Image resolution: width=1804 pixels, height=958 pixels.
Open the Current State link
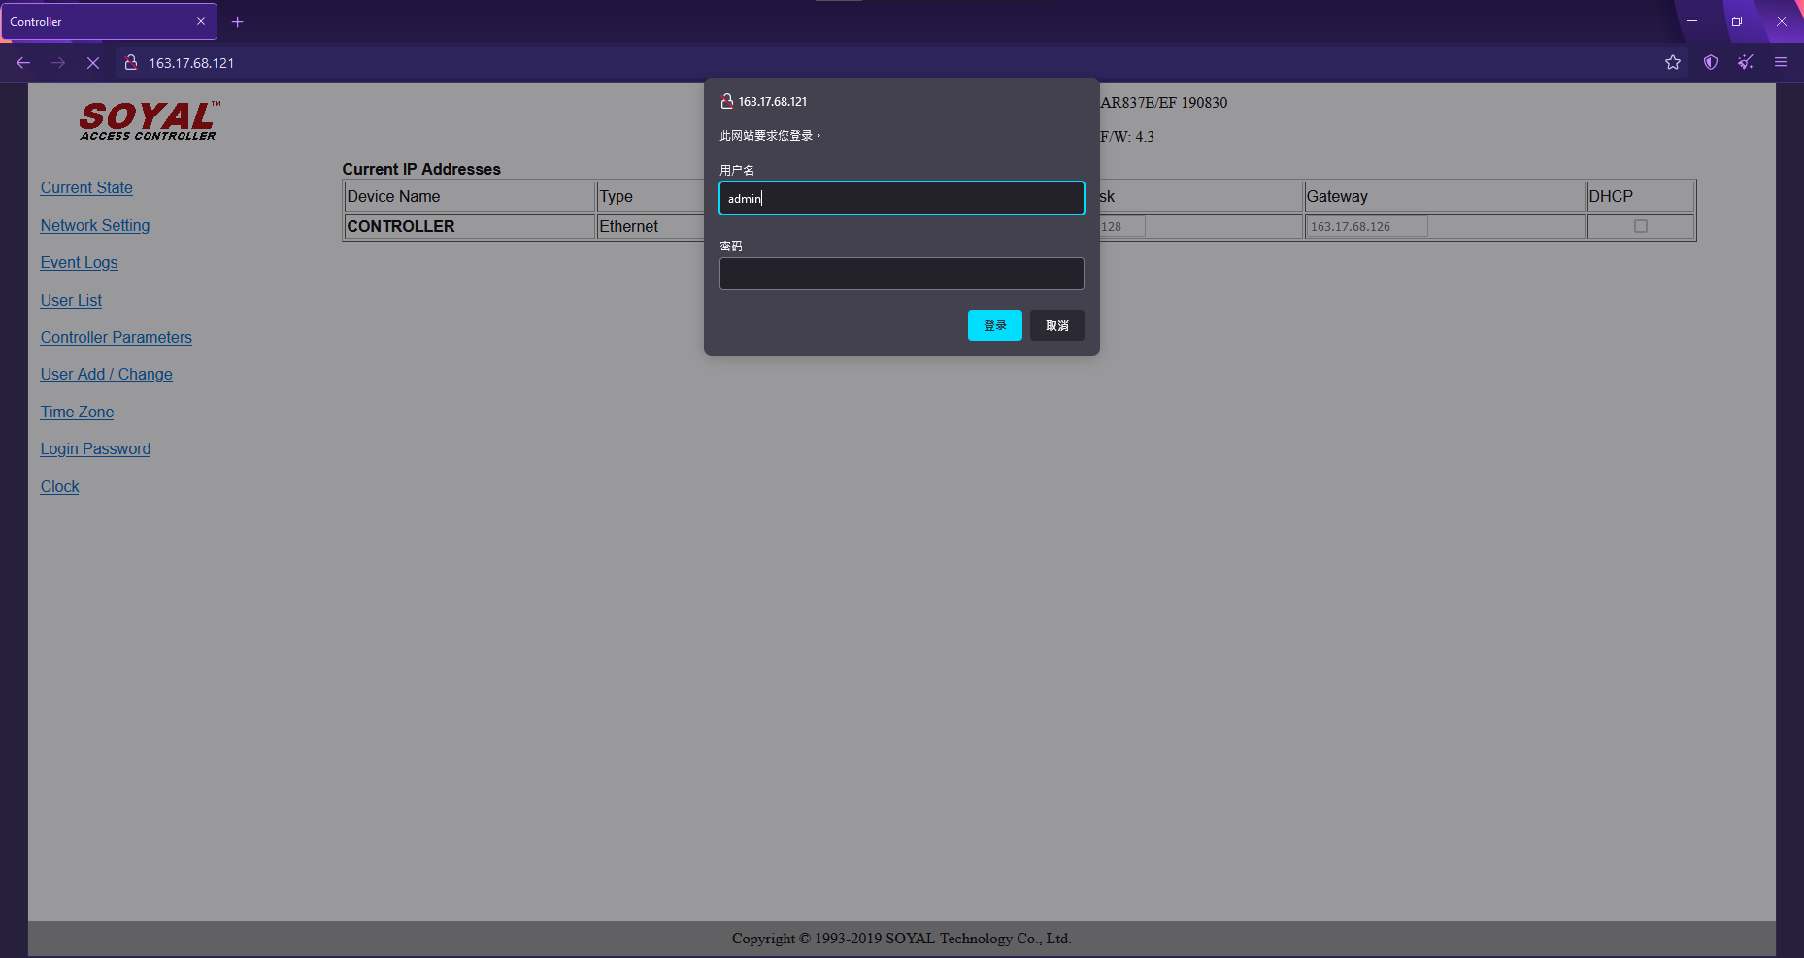click(86, 188)
